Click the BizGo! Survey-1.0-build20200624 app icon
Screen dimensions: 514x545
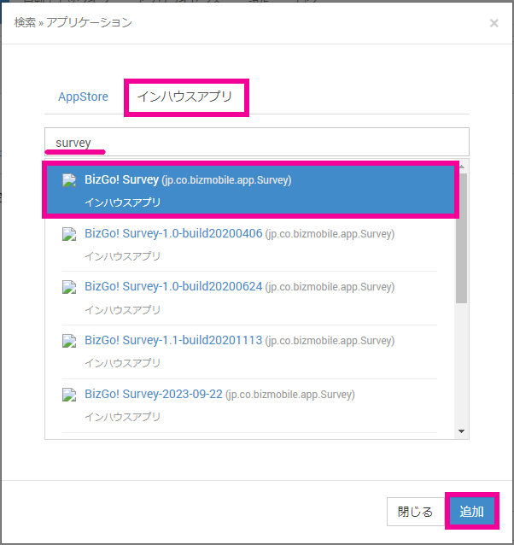click(70, 287)
